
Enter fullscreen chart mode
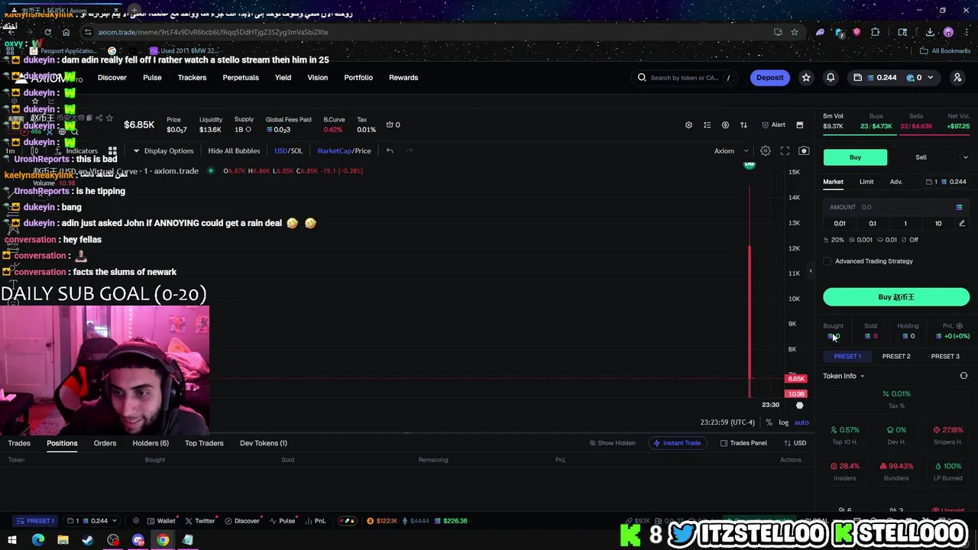tap(785, 150)
